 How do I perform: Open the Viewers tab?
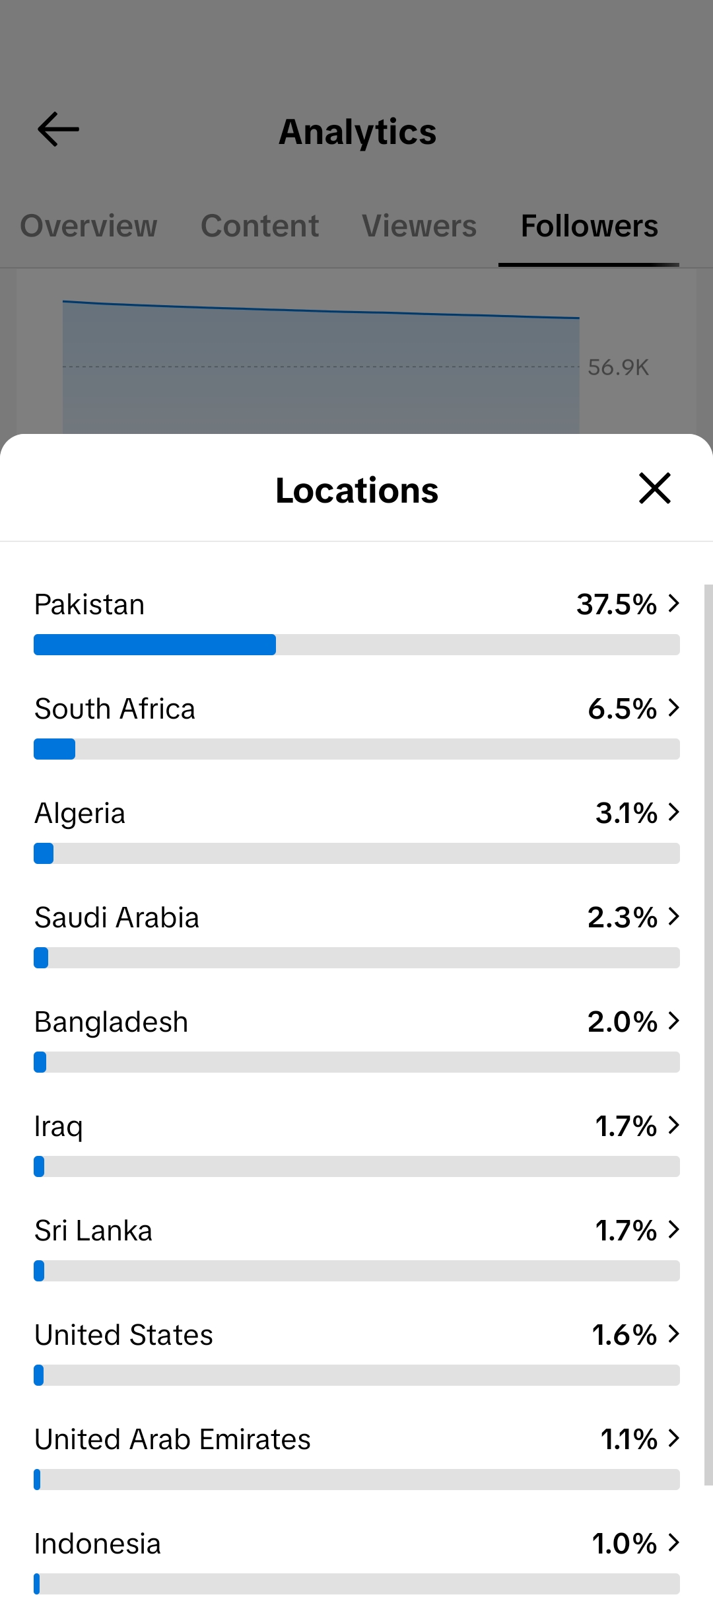(419, 226)
